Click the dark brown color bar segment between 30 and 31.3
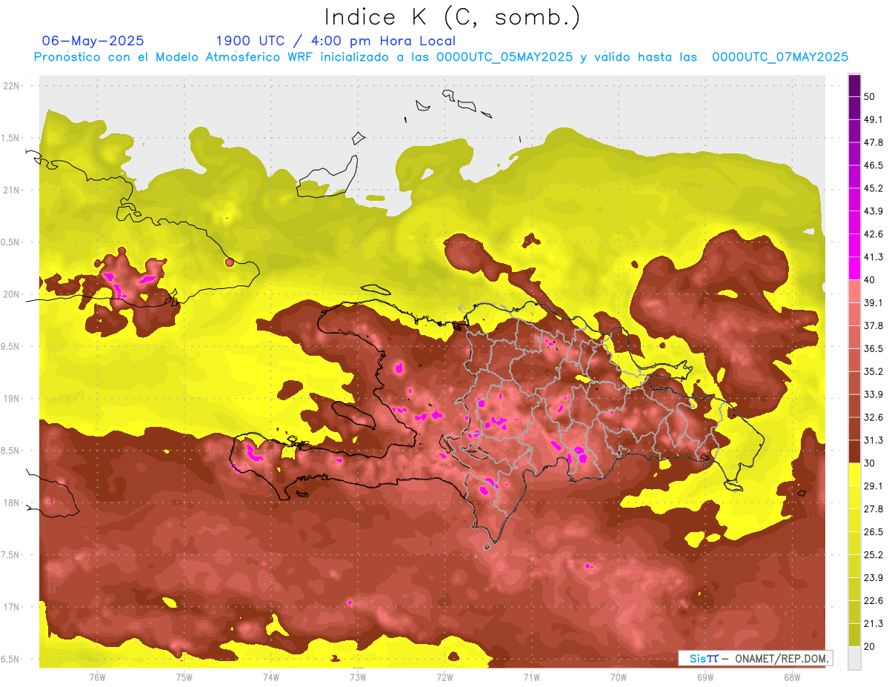Viewport: 889px width, 687px height. point(854,451)
